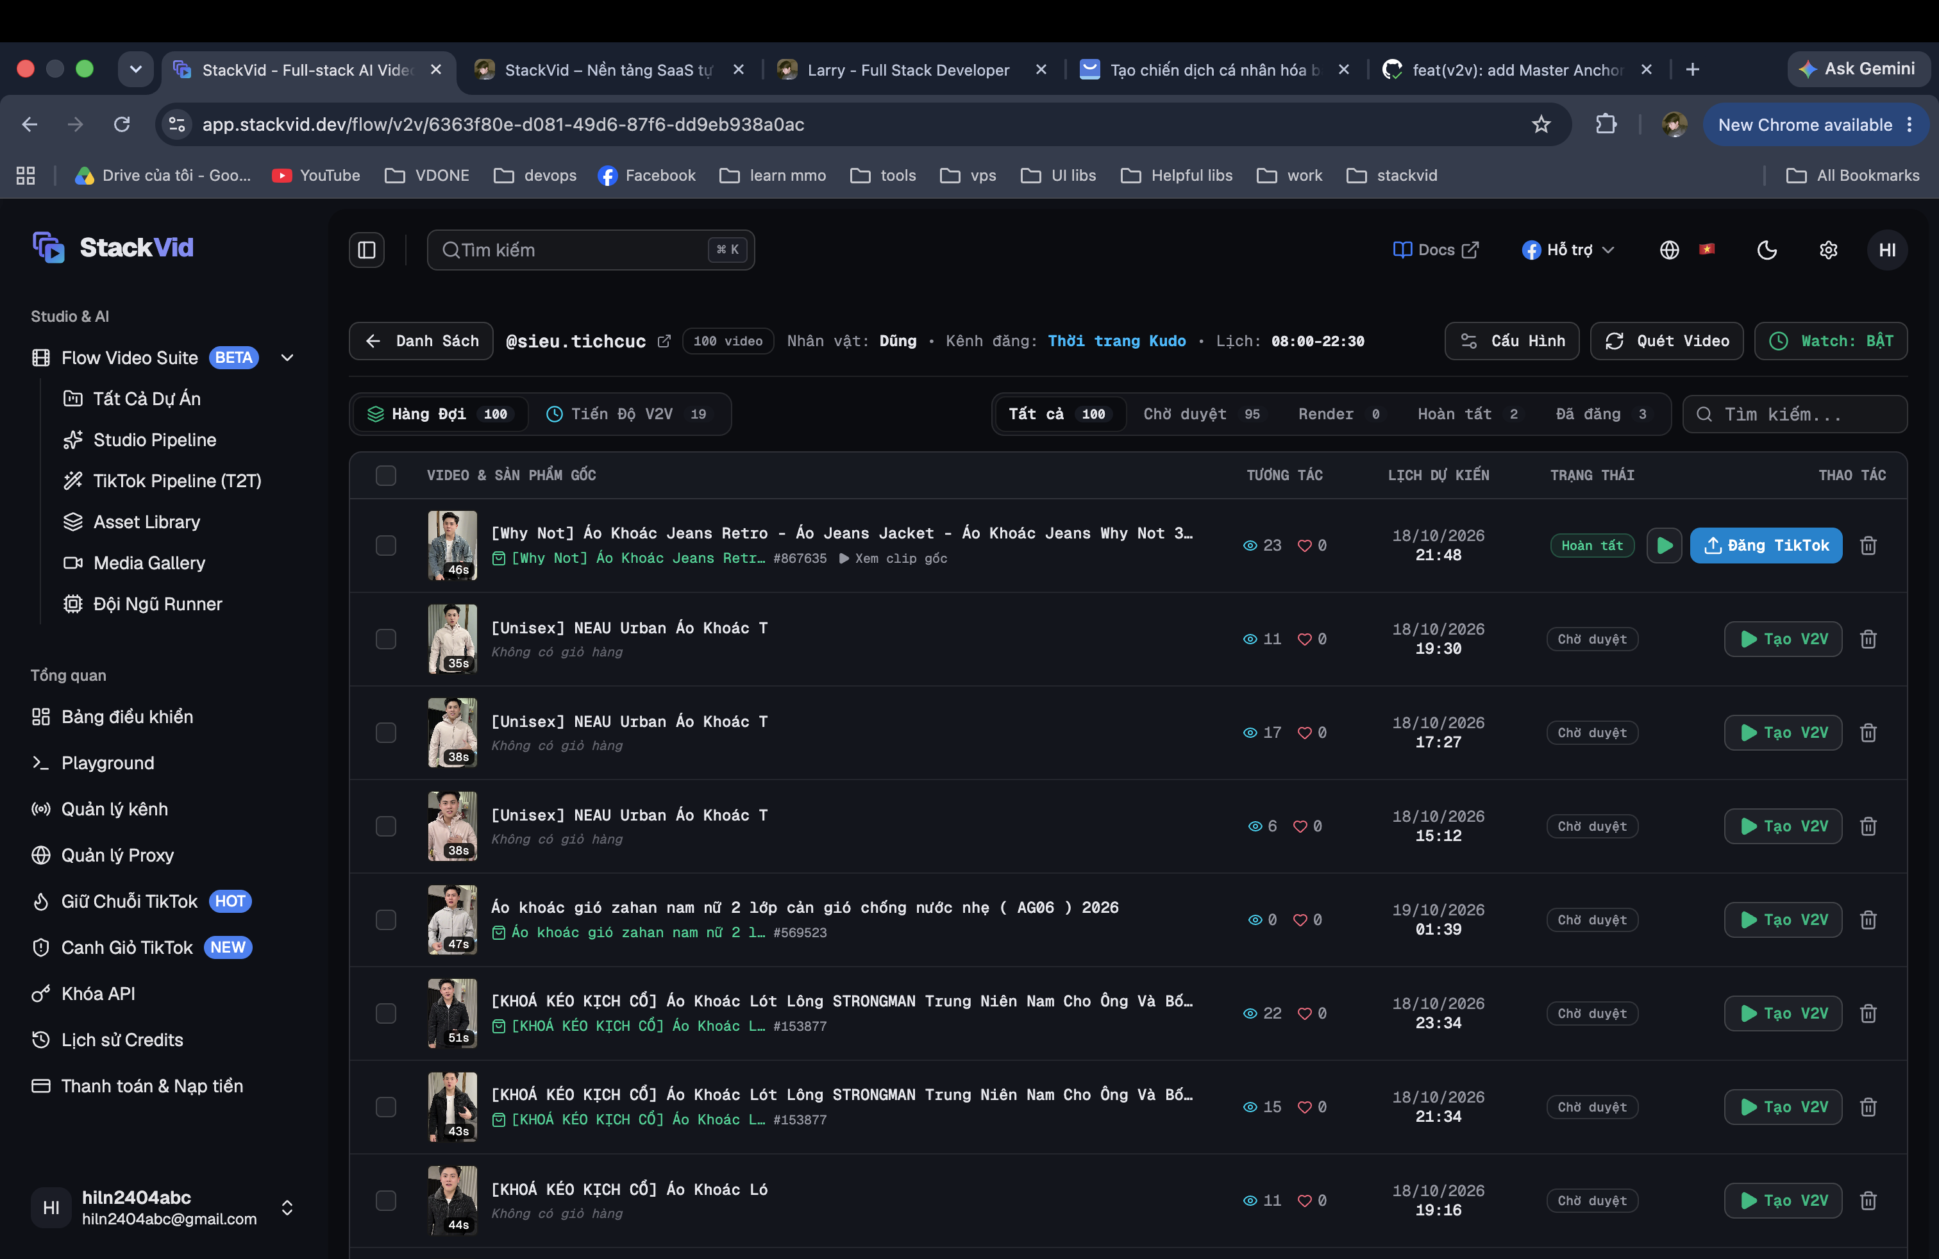Switch to dark mode moon icon
1939x1259 pixels.
1767,250
